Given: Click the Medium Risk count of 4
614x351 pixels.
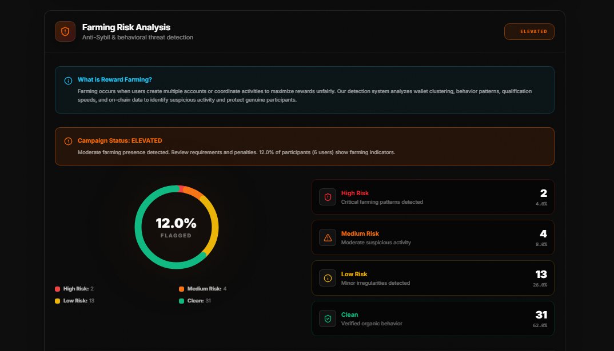Looking at the screenshot, I should pyautogui.click(x=544, y=234).
